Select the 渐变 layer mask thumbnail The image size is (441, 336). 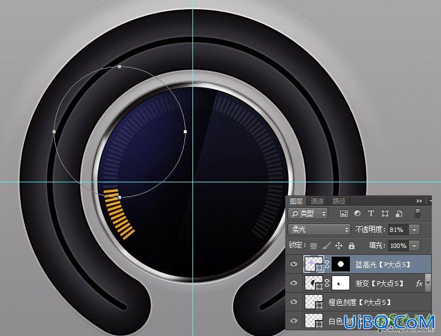coord(341,283)
